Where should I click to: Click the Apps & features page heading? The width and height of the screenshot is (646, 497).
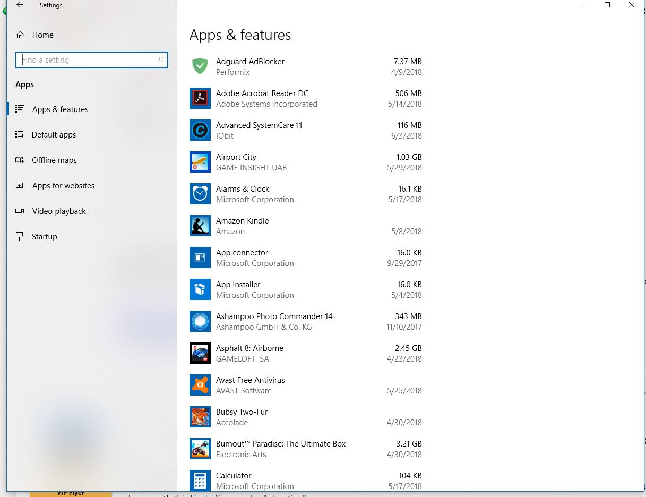(240, 35)
